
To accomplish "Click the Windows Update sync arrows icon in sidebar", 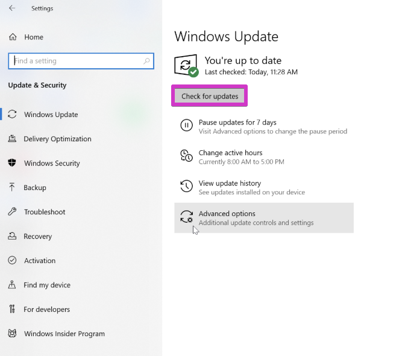I will coord(12,114).
